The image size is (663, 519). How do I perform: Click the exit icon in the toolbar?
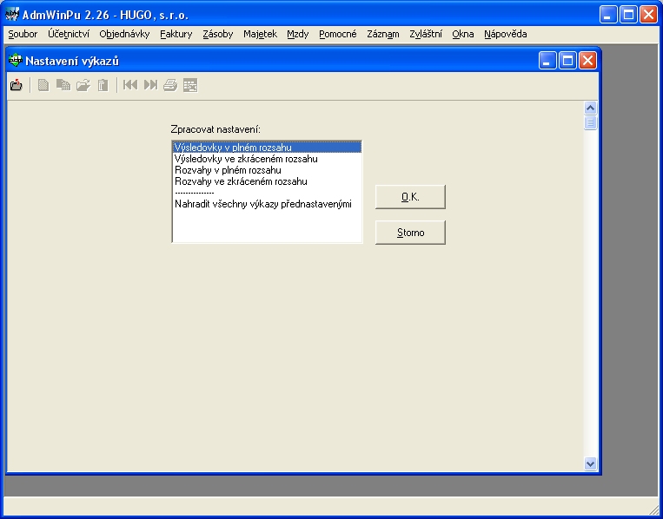[x=16, y=85]
